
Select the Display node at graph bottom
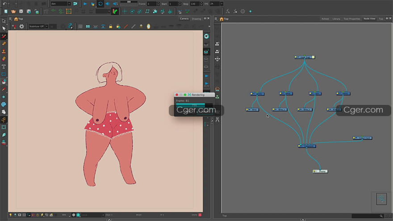(320, 171)
